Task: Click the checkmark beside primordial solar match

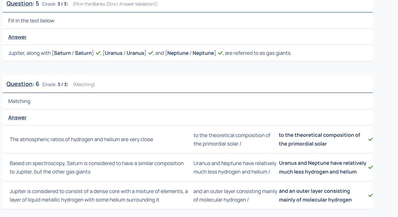Action: coord(370,139)
